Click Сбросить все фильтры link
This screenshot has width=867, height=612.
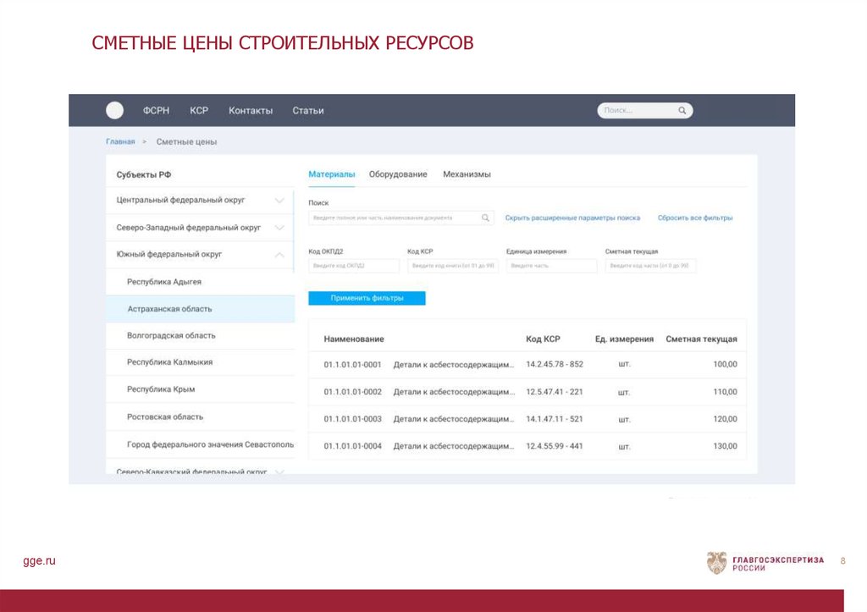(x=694, y=218)
